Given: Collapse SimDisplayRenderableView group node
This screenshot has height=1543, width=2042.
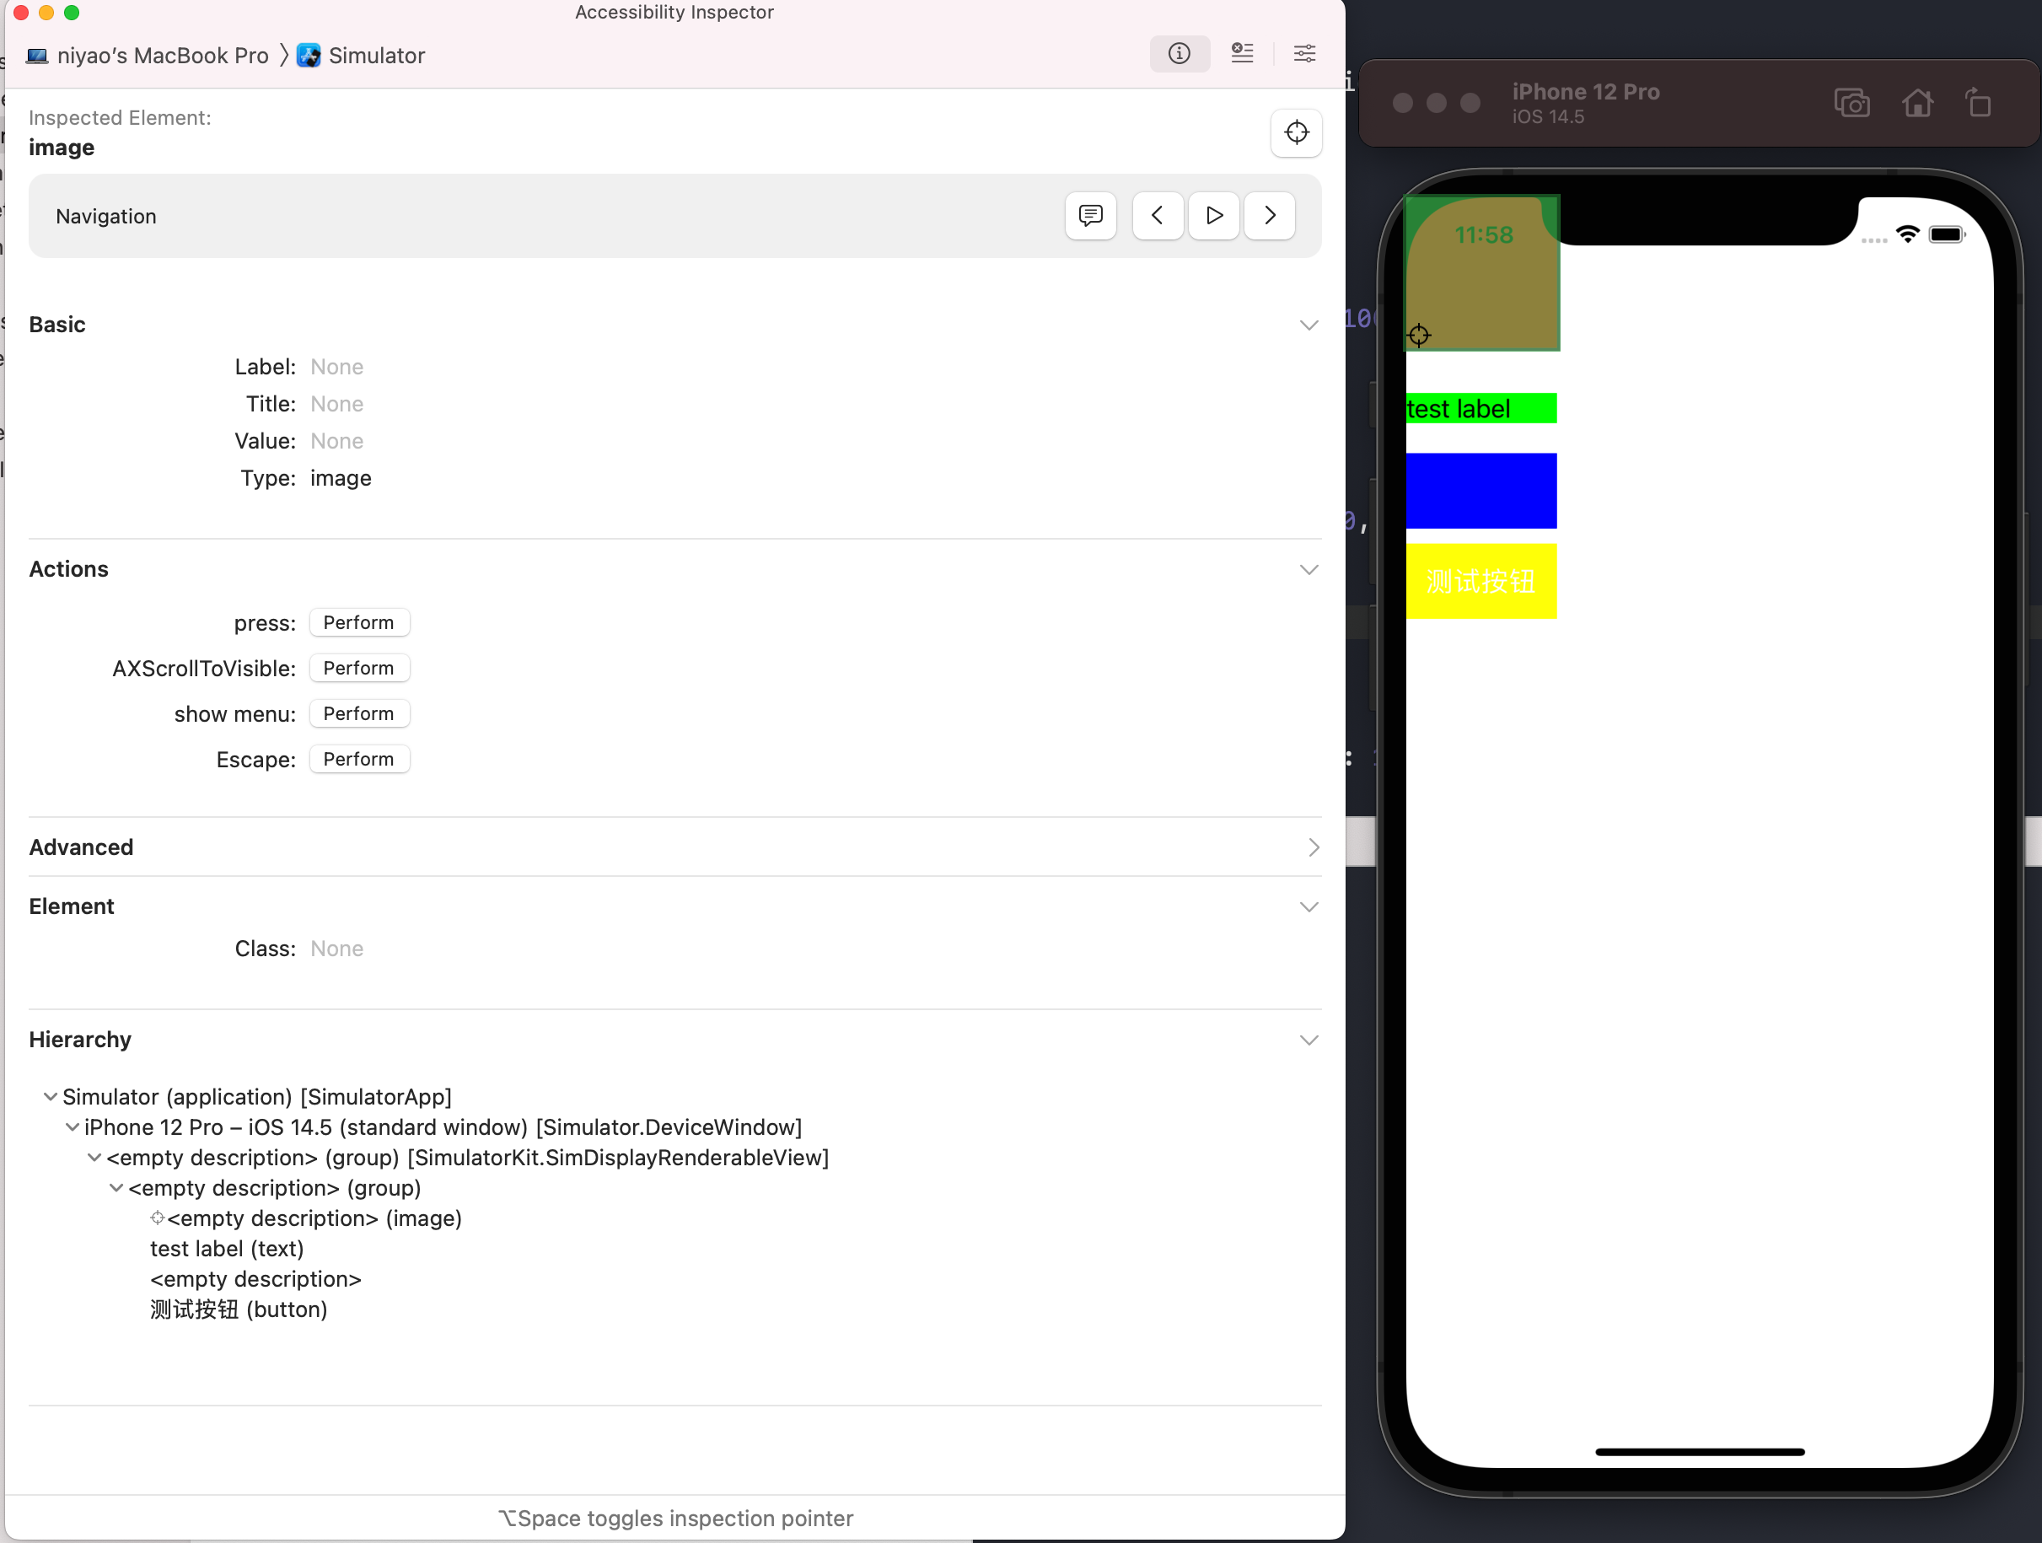Looking at the screenshot, I should coord(94,1158).
